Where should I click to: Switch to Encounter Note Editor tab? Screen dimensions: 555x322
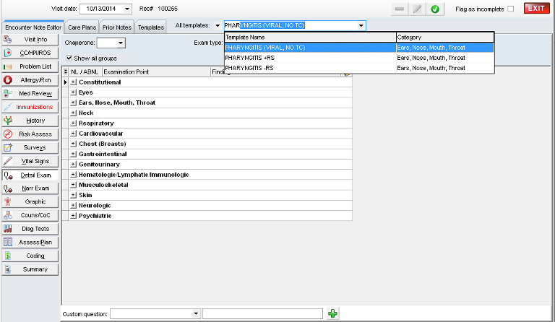pos(33,27)
